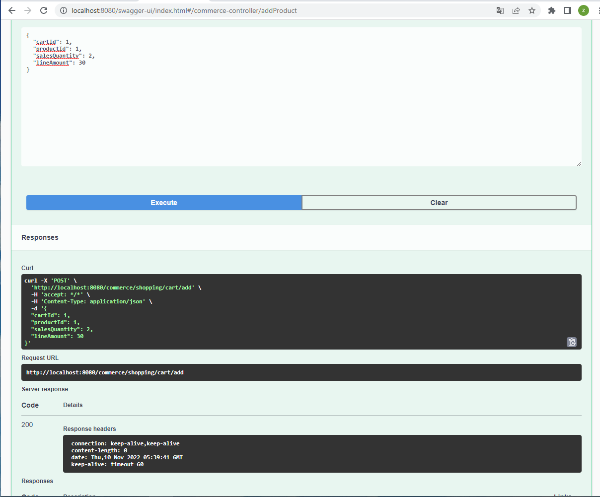Viewport: 600px width, 497px height.
Task: Toggle the browser side panel icon
Action: click(568, 10)
